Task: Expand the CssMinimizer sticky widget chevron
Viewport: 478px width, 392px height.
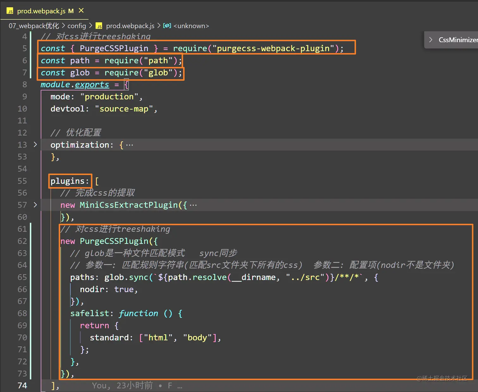Action: (431, 40)
